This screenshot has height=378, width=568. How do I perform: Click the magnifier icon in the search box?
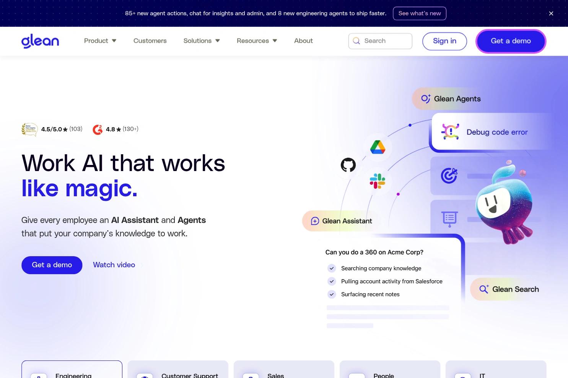(356, 41)
